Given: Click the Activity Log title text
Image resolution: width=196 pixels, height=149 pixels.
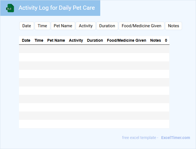Looking at the screenshot, I should tap(57, 8).
